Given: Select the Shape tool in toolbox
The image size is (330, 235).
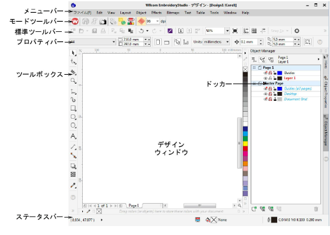Looking at the screenshot, I should [x=73, y=62].
